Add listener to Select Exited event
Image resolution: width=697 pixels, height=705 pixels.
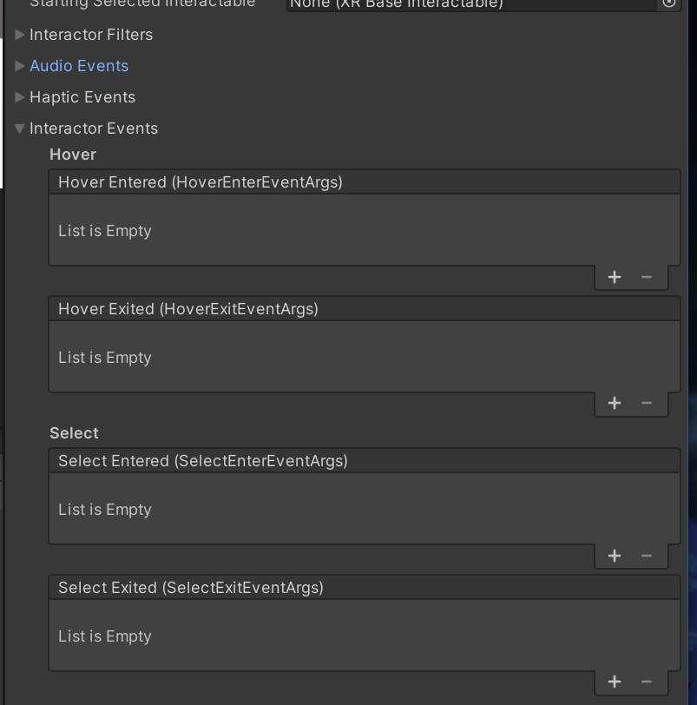pyautogui.click(x=615, y=682)
